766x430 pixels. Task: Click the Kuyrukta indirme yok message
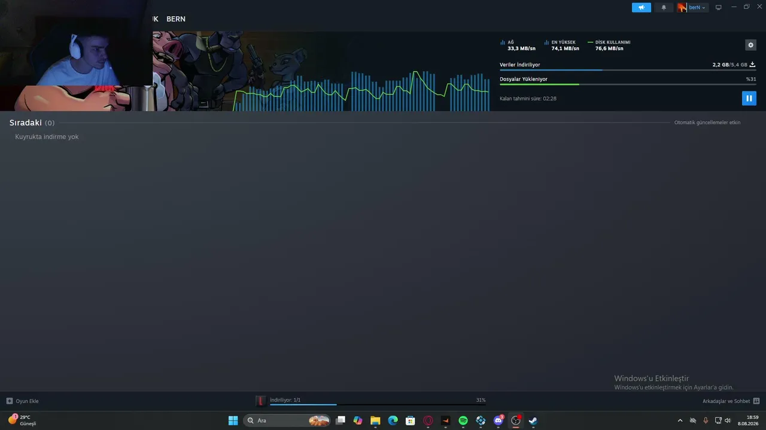point(47,137)
